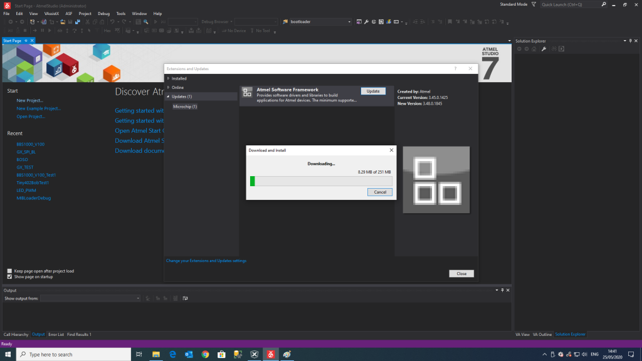Open the VAssistX menu
The height and width of the screenshot is (361, 642).
51,14
